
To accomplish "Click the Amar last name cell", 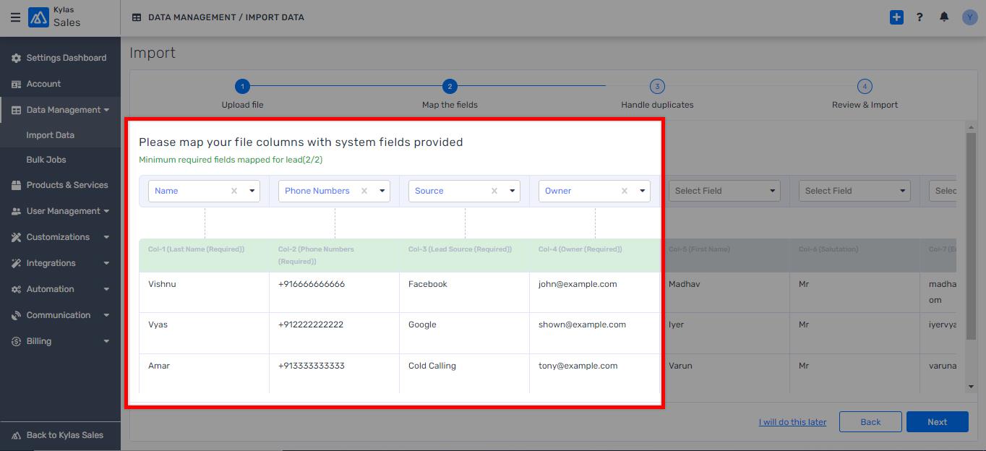I will coord(204,373).
